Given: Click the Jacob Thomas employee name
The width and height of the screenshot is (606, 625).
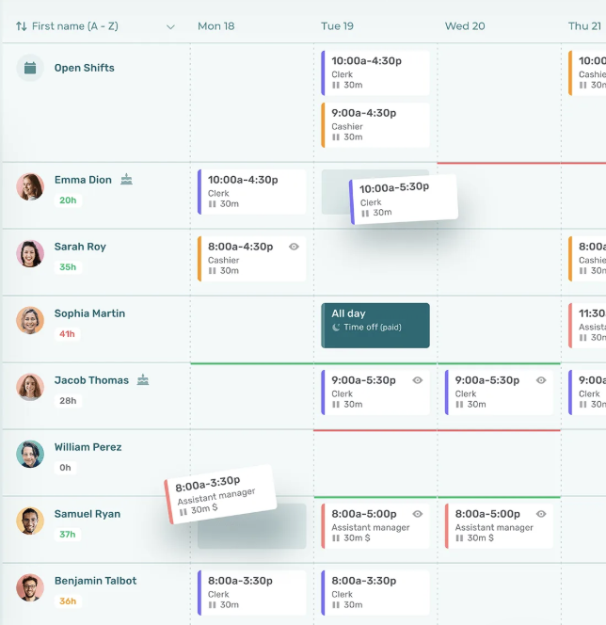Looking at the screenshot, I should click(x=91, y=380).
